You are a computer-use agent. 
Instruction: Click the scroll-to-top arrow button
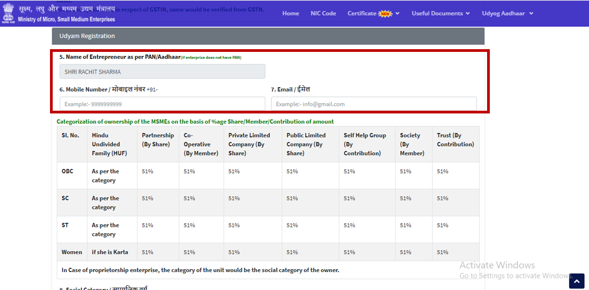[576, 281]
